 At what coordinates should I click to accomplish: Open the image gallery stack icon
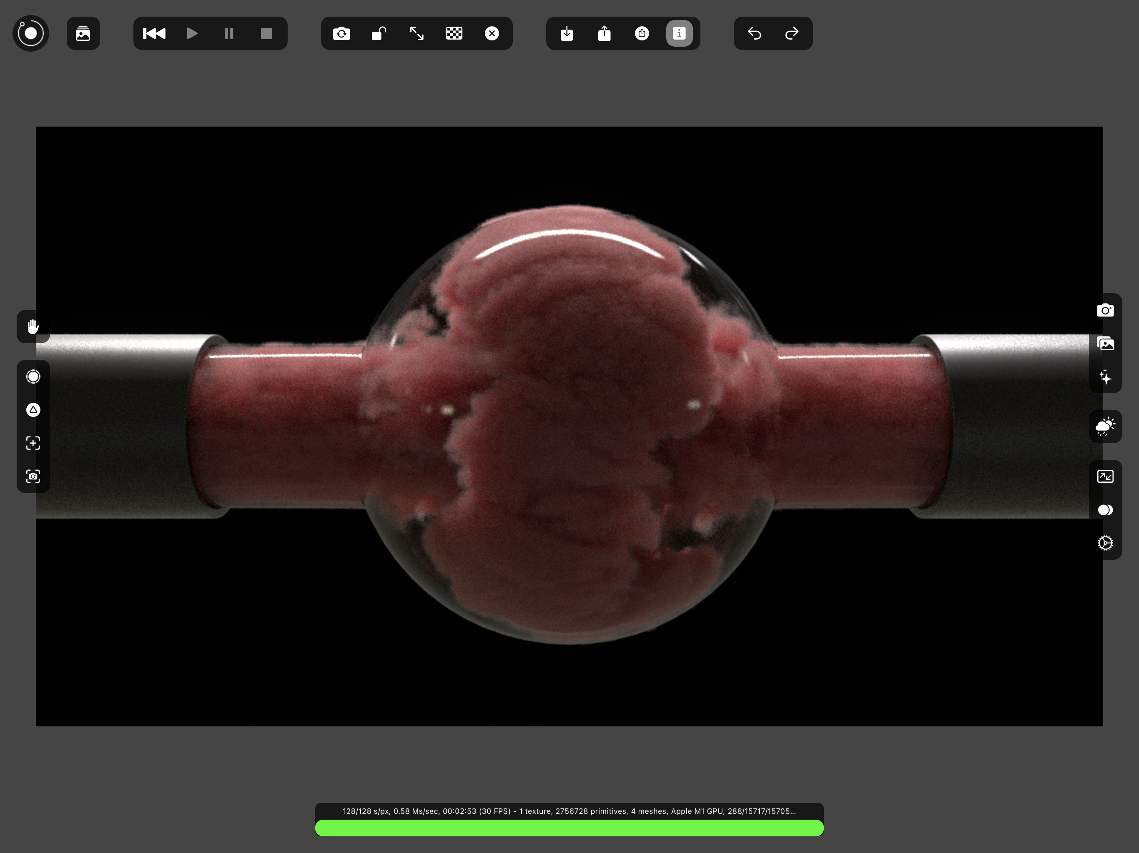click(83, 33)
